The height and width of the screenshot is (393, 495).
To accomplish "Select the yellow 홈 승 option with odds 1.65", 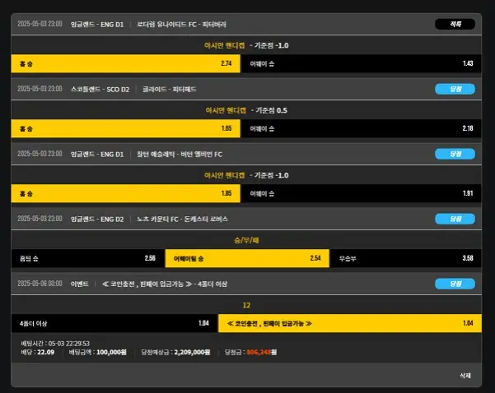I will pos(125,128).
